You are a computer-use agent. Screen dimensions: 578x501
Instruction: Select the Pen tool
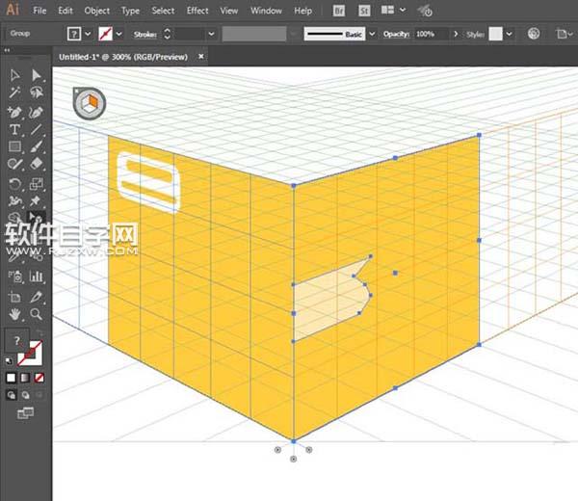[x=14, y=112]
